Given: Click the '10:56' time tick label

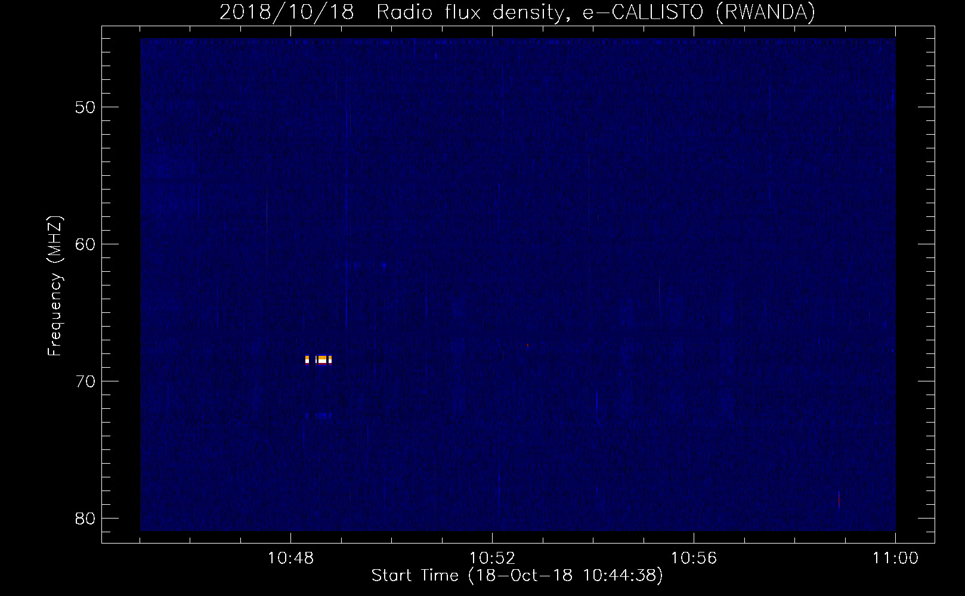Looking at the screenshot, I should pos(694,558).
